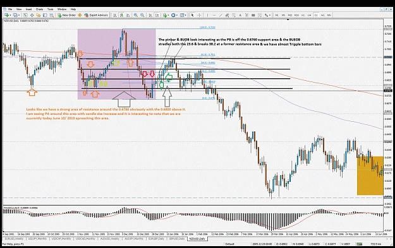Toggle the chart shift icon
The image size is (395, 248).
(x=157, y=15)
